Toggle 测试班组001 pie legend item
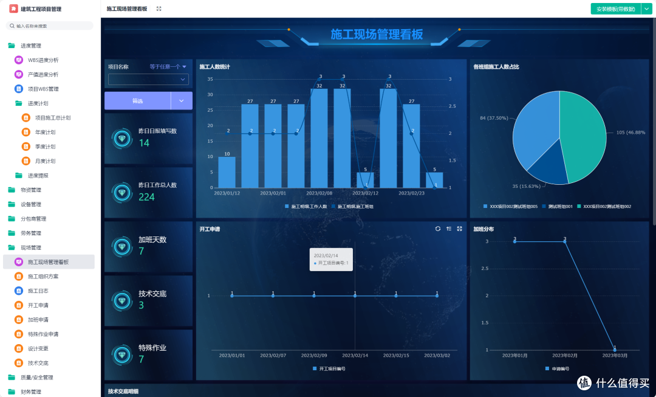The image size is (656, 397). click(x=557, y=207)
